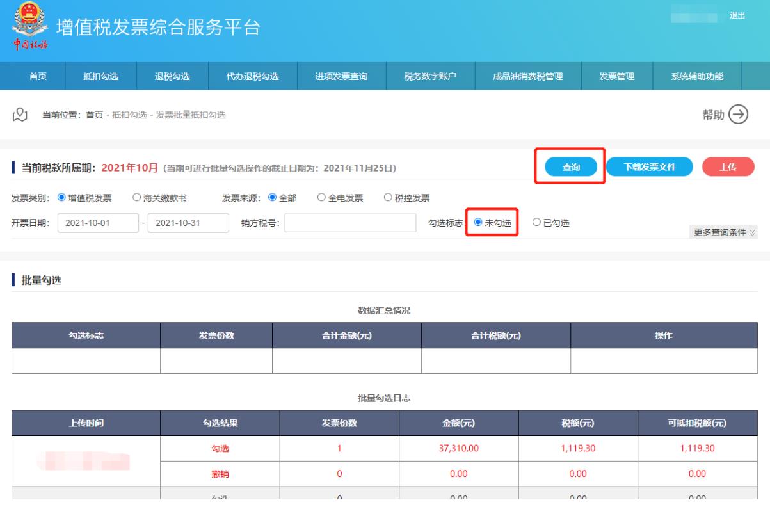
Task: Click the start date field 2021-10-01
Action: 98,223
